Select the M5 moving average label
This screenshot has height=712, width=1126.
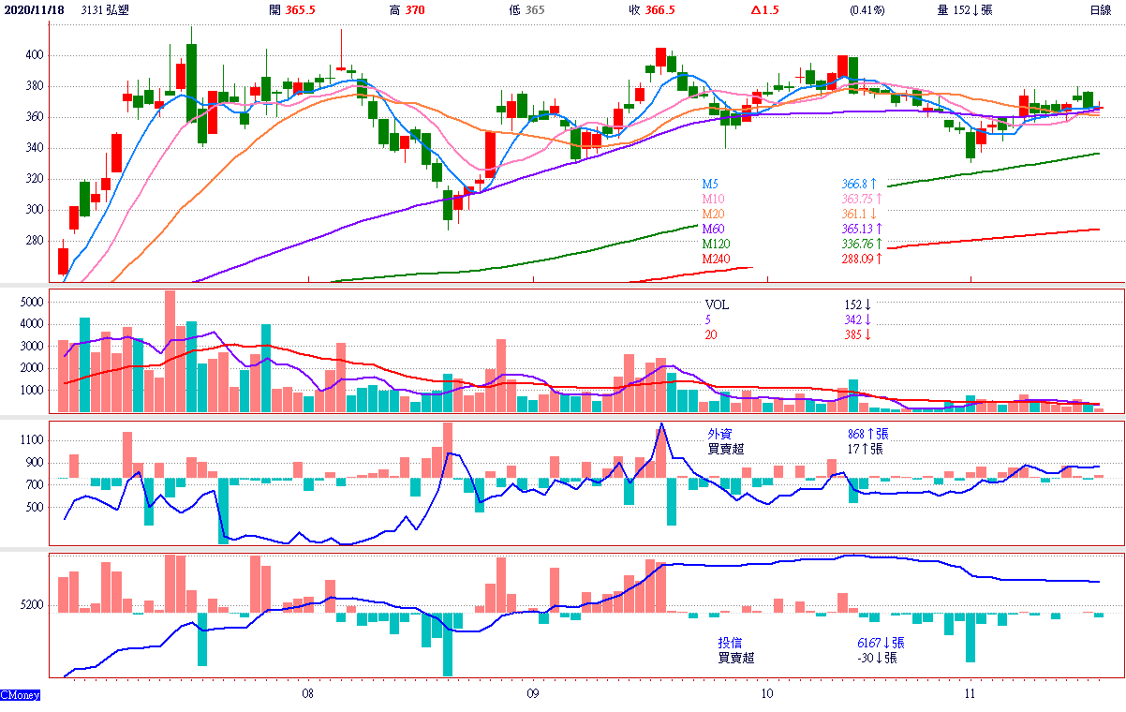712,185
